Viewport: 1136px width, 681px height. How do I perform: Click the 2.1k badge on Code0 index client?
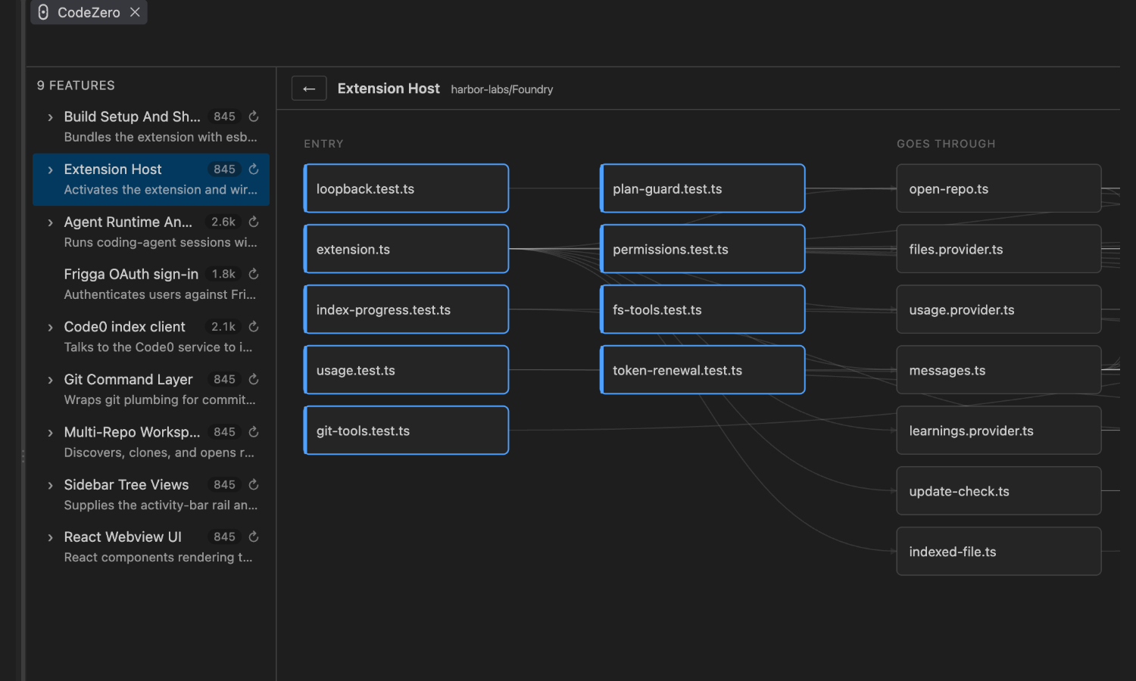click(223, 327)
